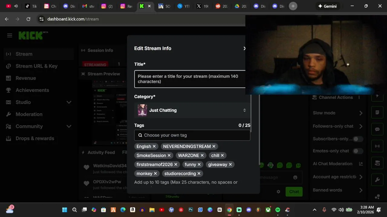Open the Windows Start menu
Image resolution: width=387 pixels, height=217 pixels.
65,210
